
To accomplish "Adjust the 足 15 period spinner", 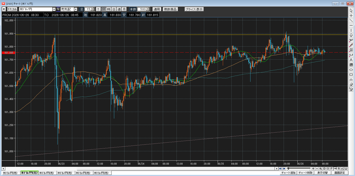I will [x=92, y=9].
